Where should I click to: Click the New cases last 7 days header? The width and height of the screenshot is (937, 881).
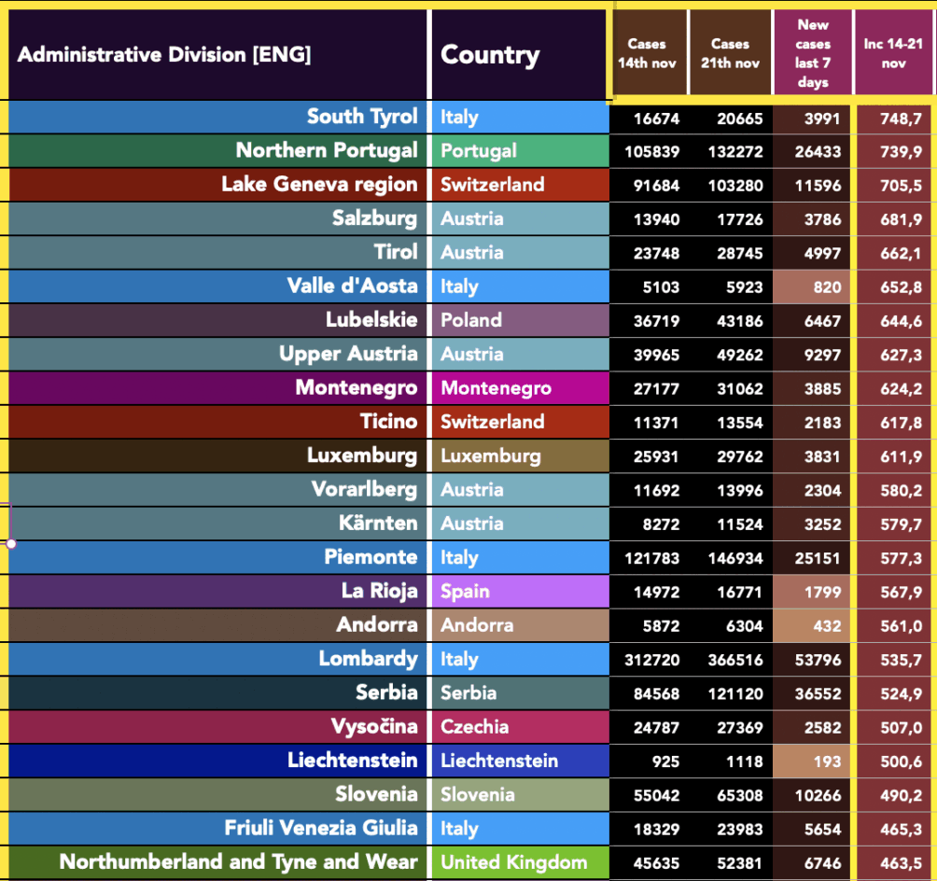[813, 54]
